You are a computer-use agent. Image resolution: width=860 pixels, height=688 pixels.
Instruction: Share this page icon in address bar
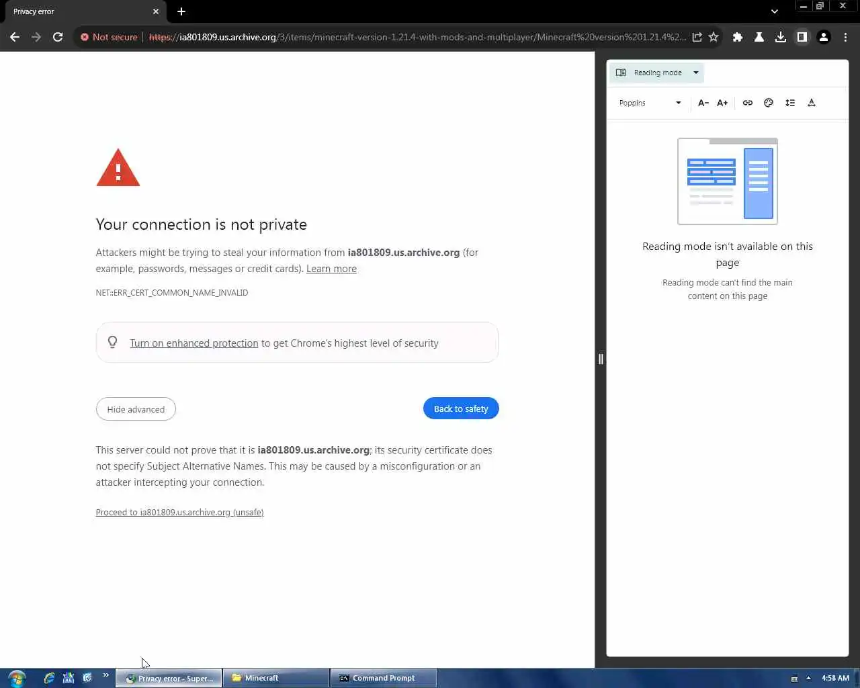[697, 37]
